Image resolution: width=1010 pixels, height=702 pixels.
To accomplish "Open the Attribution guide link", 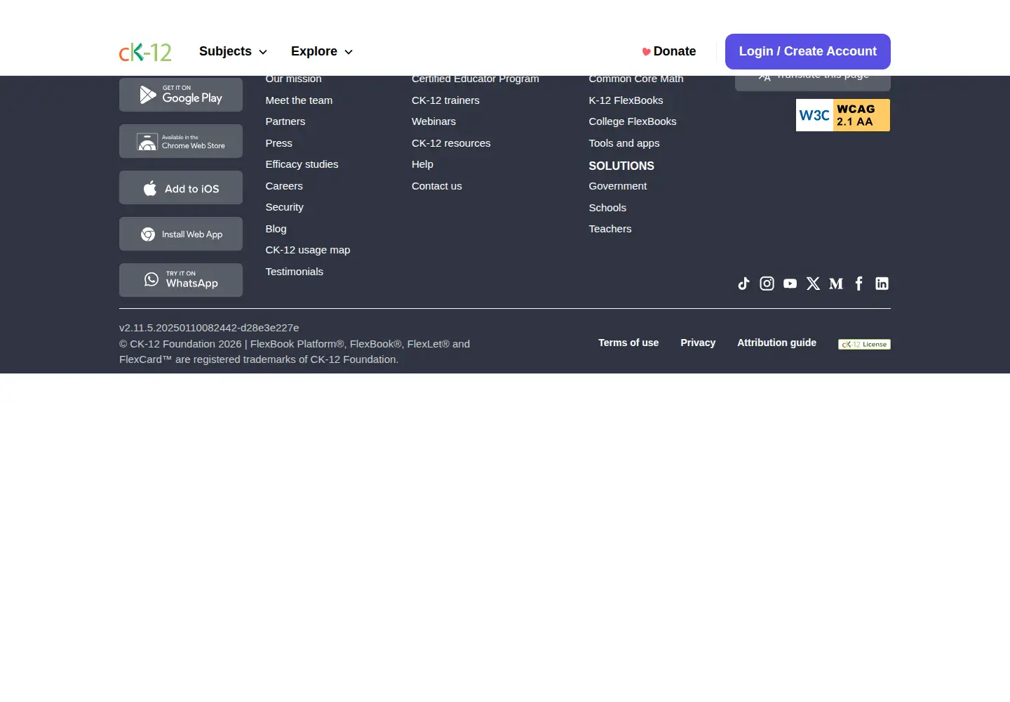I will [777, 343].
